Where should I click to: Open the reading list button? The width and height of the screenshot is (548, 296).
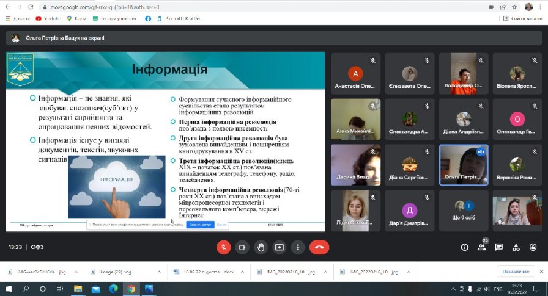pyautogui.click(x=522, y=18)
